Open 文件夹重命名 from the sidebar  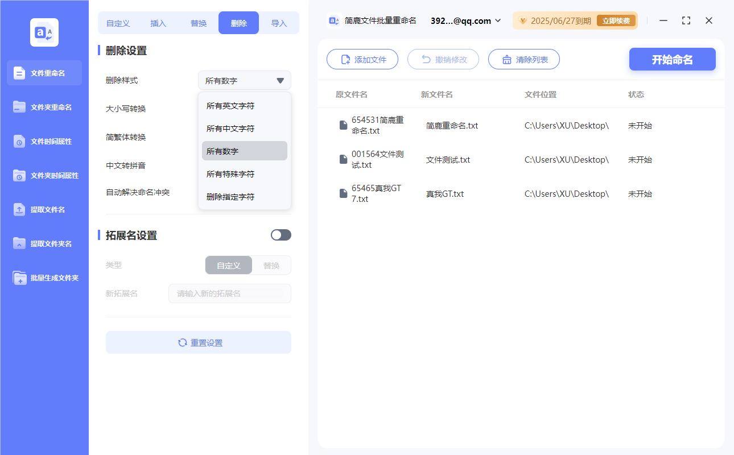(44, 107)
